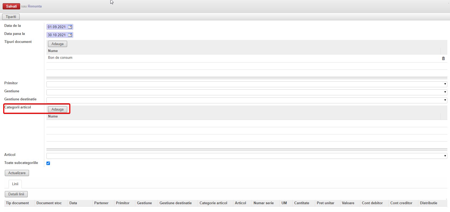Click the Tip document column header
Screen dimensions: 450x212
[x=17, y=203]
